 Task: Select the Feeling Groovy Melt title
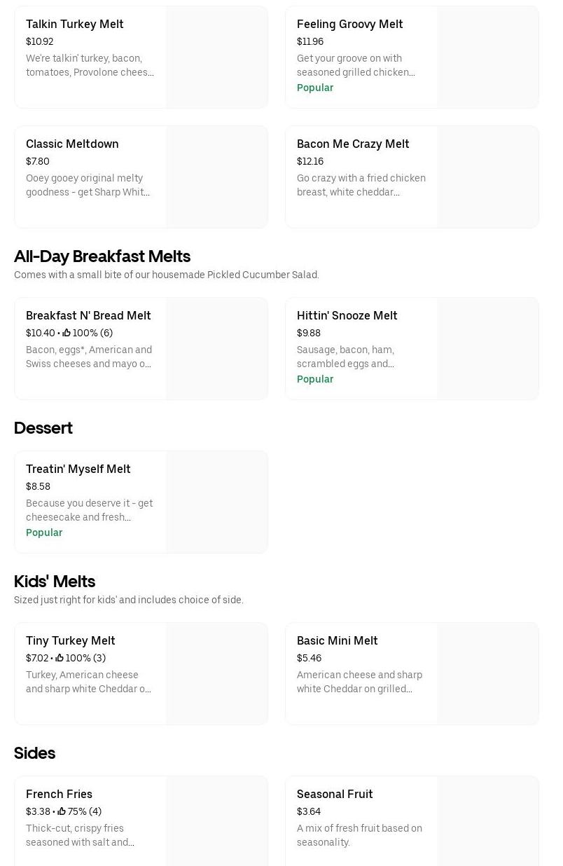pos(349,25)
